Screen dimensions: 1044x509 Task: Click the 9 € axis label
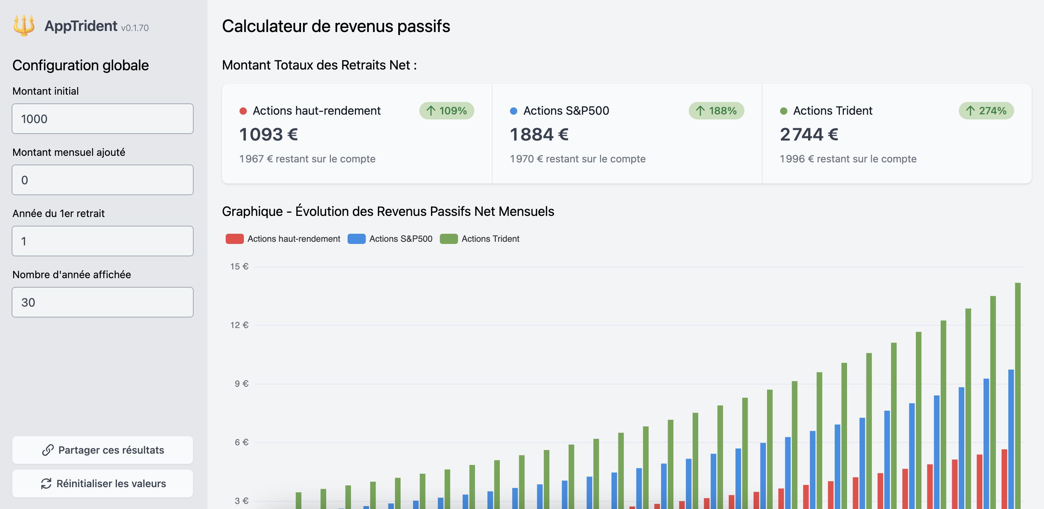(x=242, y=384)
